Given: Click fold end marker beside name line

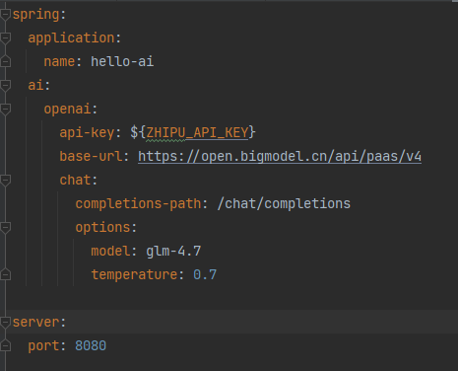Looking at the screenshot, I should pos(5,61).
